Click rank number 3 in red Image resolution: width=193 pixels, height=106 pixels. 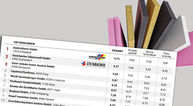point(6,64)
